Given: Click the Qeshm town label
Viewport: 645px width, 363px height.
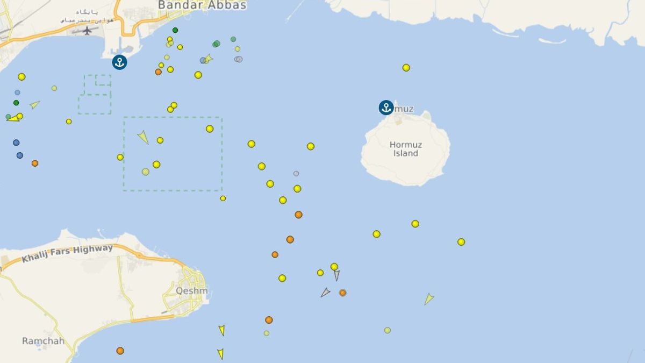Looking at the screenshot, I should pyautogui.click(x=192, y=291).
